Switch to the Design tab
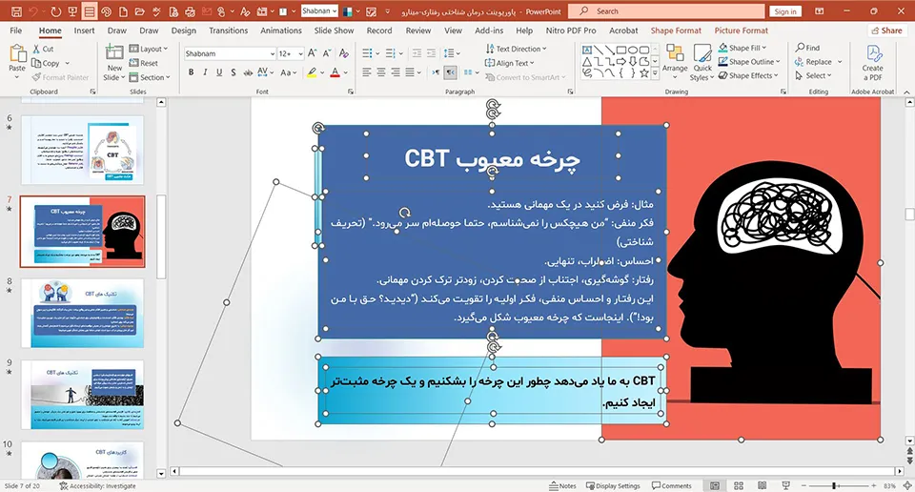915x492 pixels. coord(183,31)
